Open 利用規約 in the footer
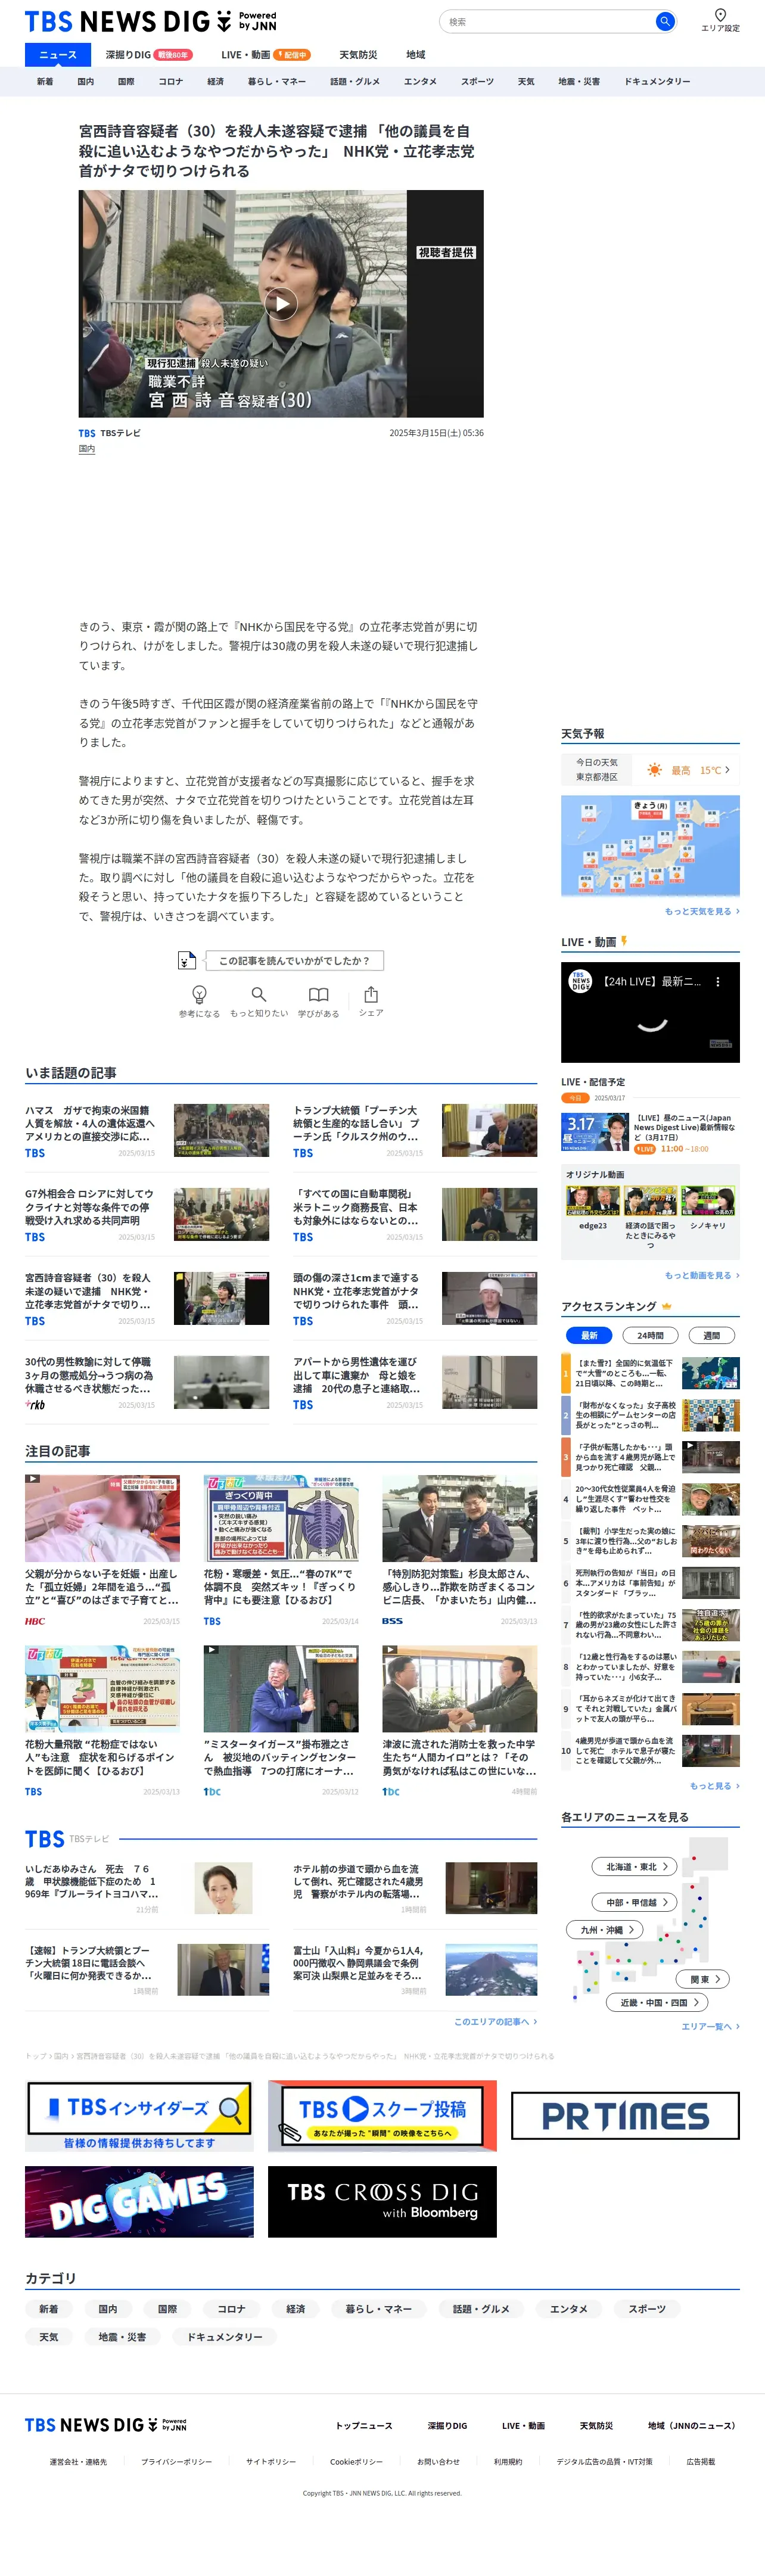The width and height of the screenshot is (765, 2576). tap(508, 2462)
